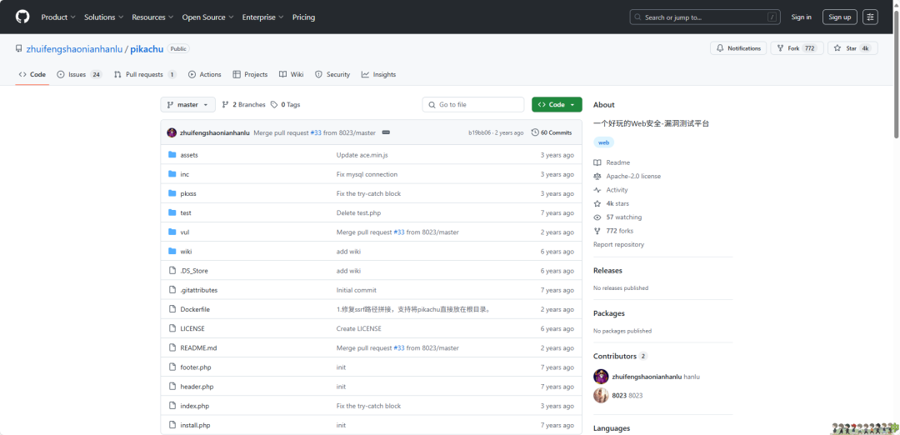Switch to the Security tab

click(332, 75)
